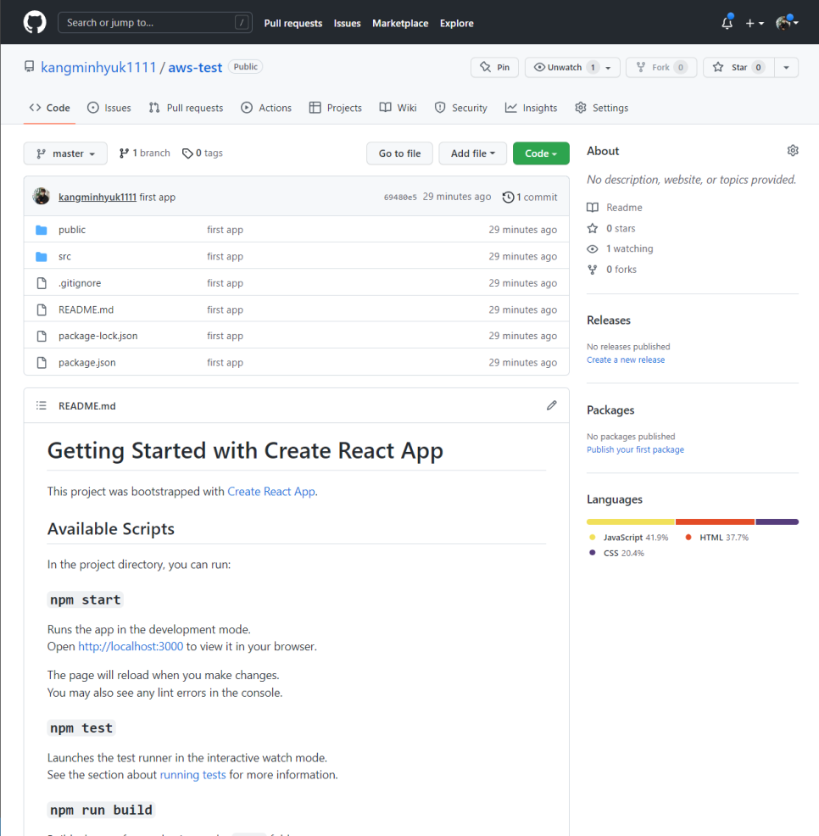The image size is (819, 836).
Task: Expand the Unwatch dropdown caret
Action: click(x=609, y=67)
